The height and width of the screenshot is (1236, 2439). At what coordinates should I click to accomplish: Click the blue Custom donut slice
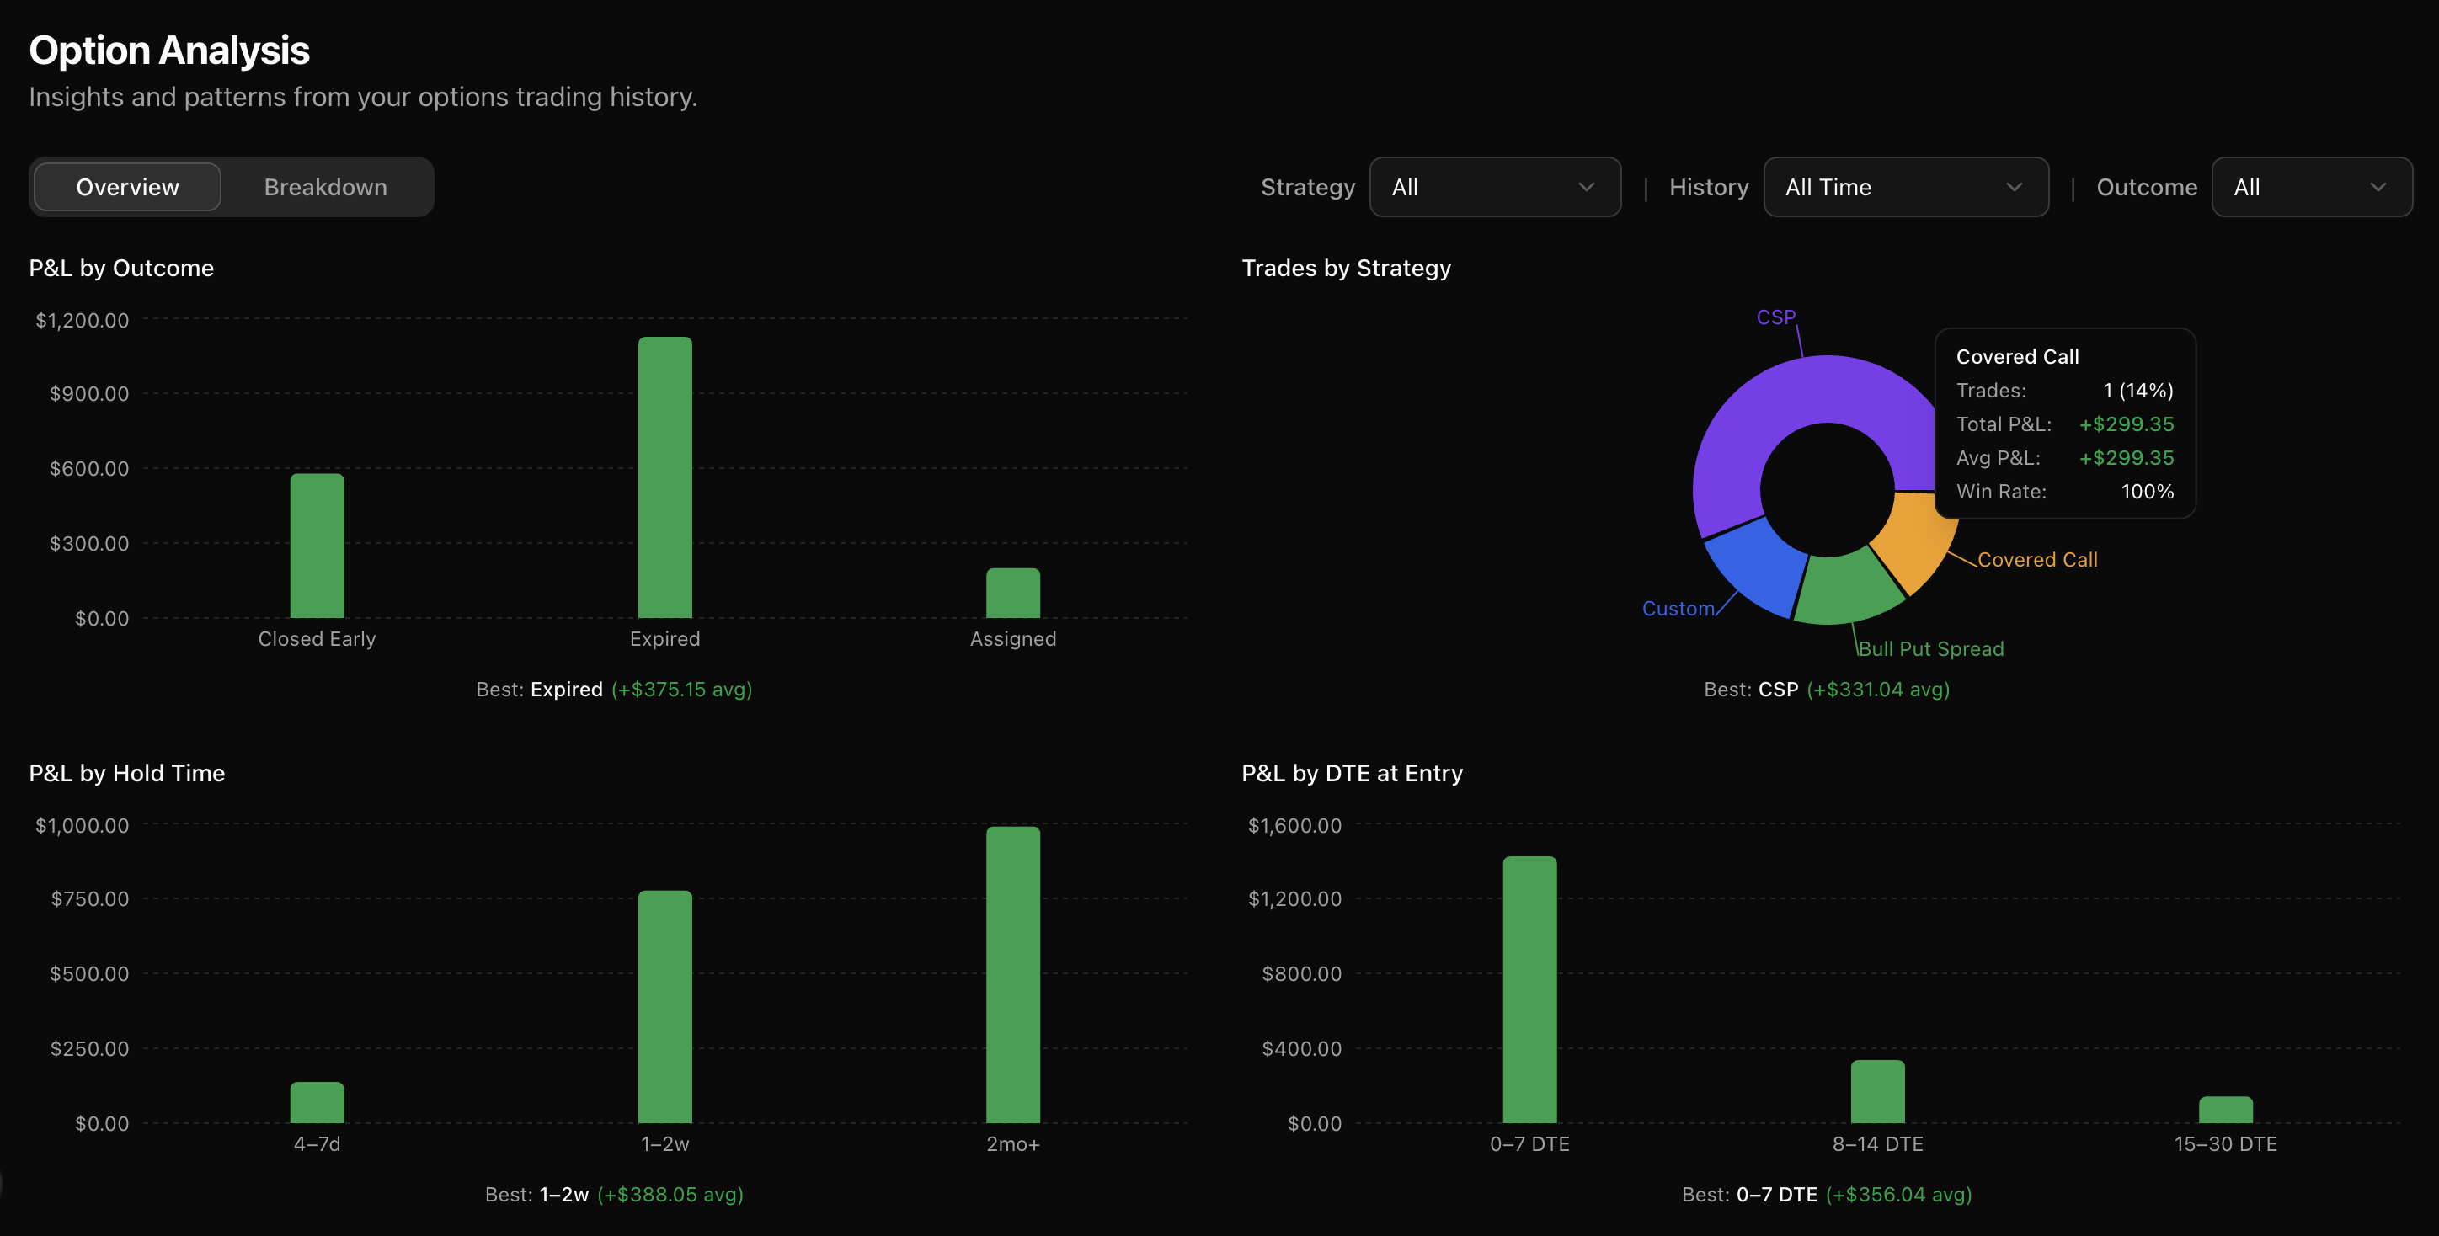click(x=1758, y=566)
